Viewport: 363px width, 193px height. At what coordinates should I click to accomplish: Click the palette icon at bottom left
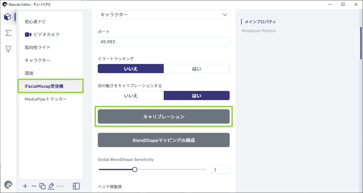(8, 185)
